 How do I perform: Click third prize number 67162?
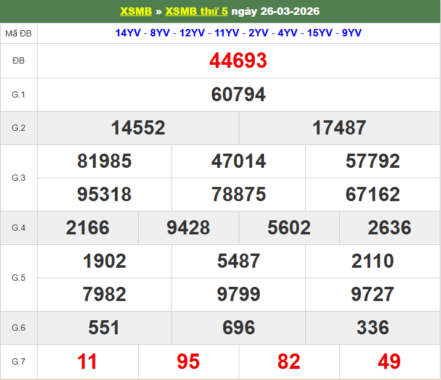click(x=373, y=194)
